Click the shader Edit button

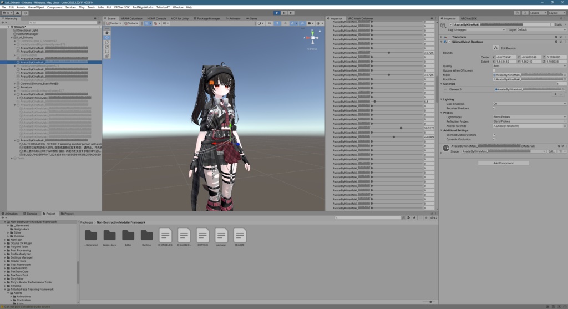coord(551,151)
